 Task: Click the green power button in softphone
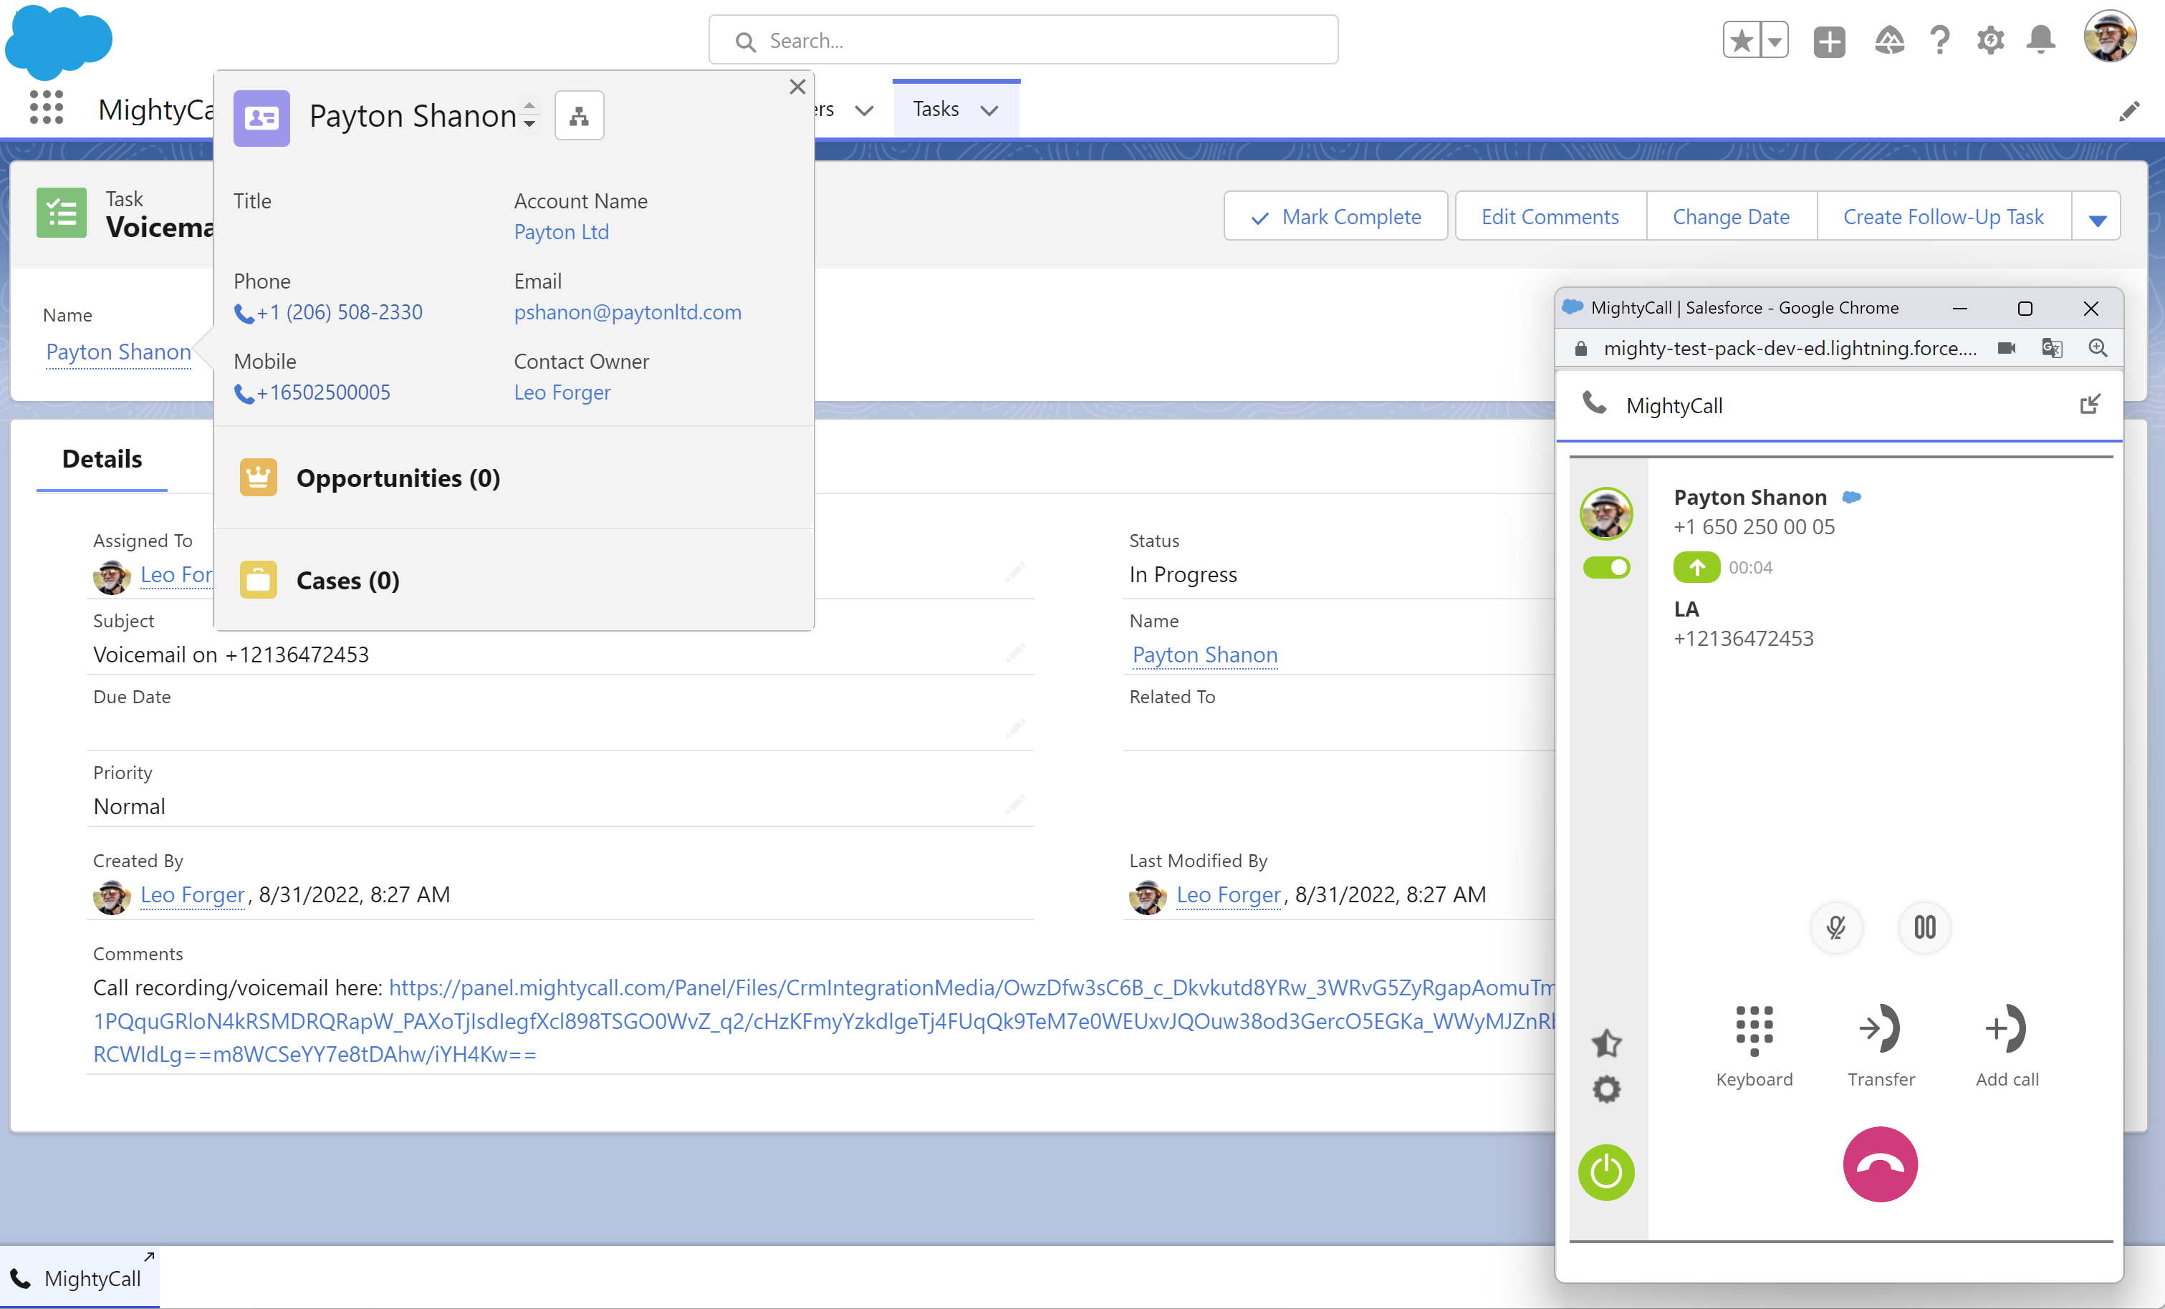1606,1172
